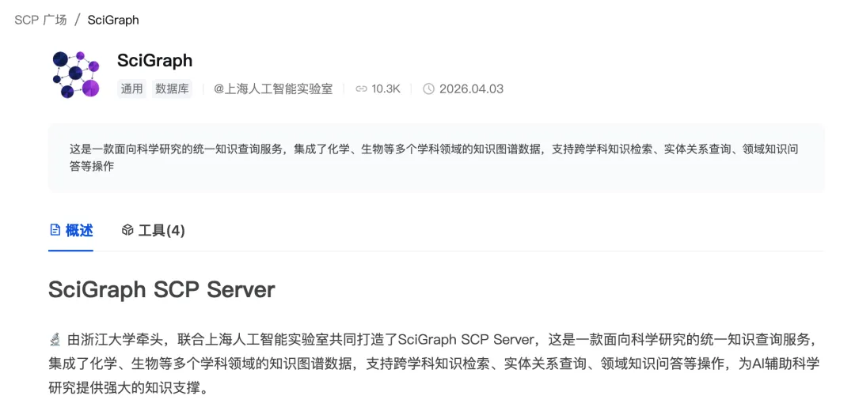
Task: Click the cube icon on 工具 tab
Action: tap(127, 230)
